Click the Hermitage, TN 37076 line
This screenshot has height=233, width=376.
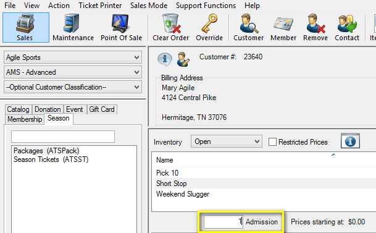(x=194, y=117)
